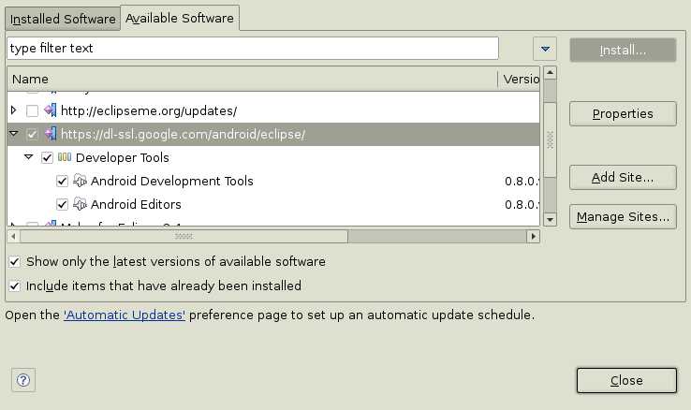Toggle checkbox for http://eclipseme.org/updates/
The height and width of the screenshot is (410, 691).
(x=32, y=111)
